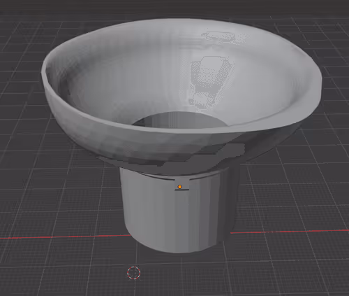Click the orange object origin dot
Image resolution: width=349 pixels, height=296 pixels.
(x=179, y=187)
